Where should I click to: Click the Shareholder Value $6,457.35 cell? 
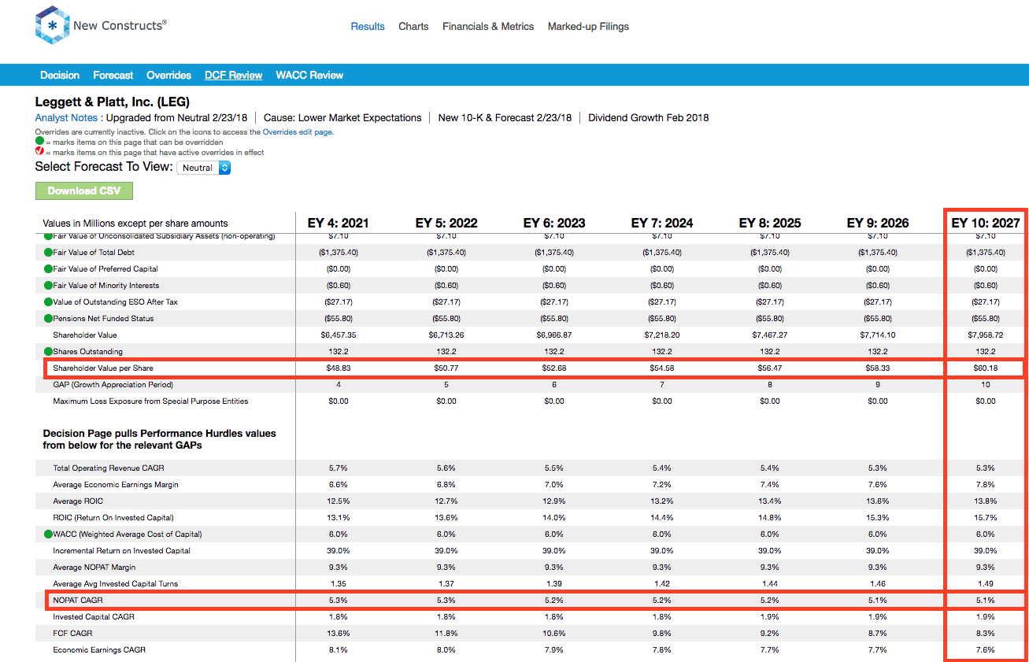click(x=338, y=335)
